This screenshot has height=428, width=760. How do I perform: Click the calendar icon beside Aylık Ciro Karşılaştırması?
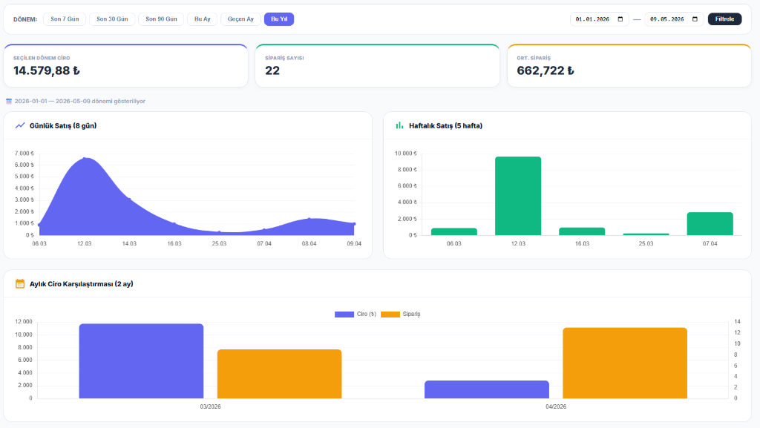20,283
